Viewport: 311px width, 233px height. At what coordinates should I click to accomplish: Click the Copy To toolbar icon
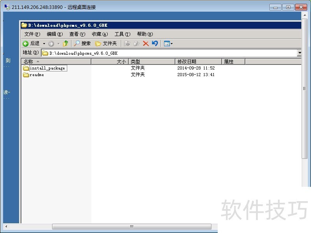click(x=136, y=43)
